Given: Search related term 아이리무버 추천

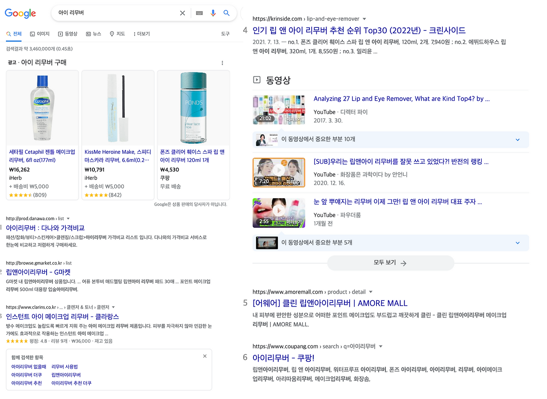Looking at the screenshot, I should pos(26,383).
